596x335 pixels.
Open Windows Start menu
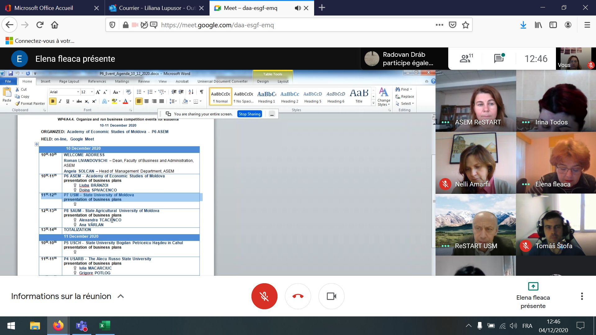click(11, 326)
